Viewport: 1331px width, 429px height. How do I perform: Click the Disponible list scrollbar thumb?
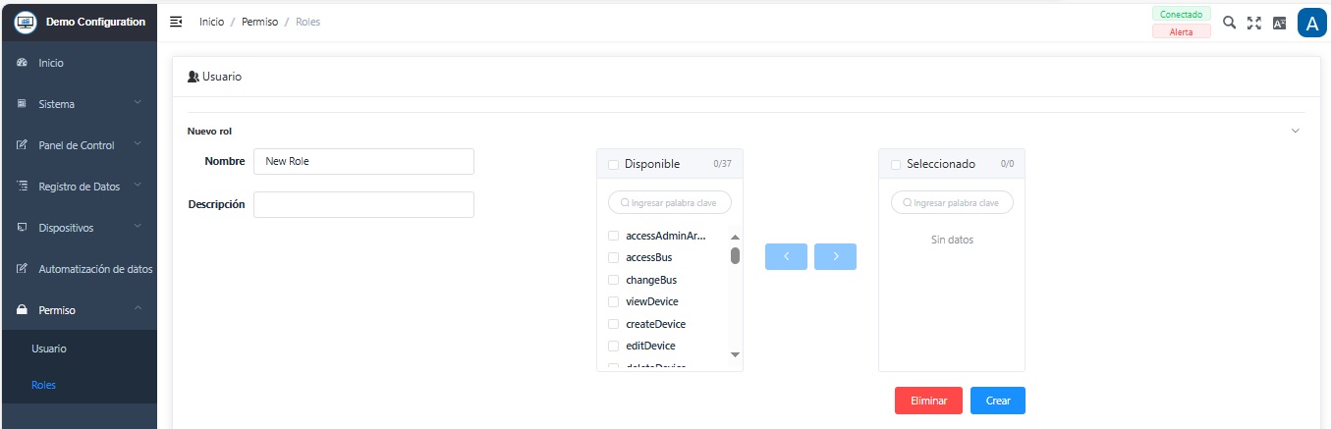point(735,256)
